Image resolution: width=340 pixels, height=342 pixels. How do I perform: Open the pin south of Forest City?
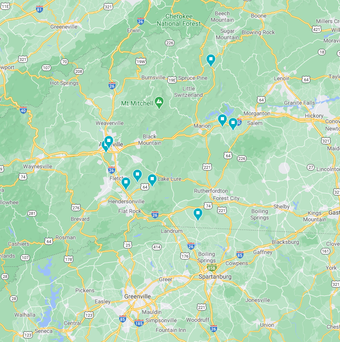(198, 214)
